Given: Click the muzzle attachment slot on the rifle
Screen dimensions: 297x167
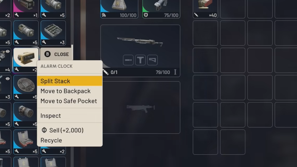Looking at the screenshot, I should [x=128, y=60].
